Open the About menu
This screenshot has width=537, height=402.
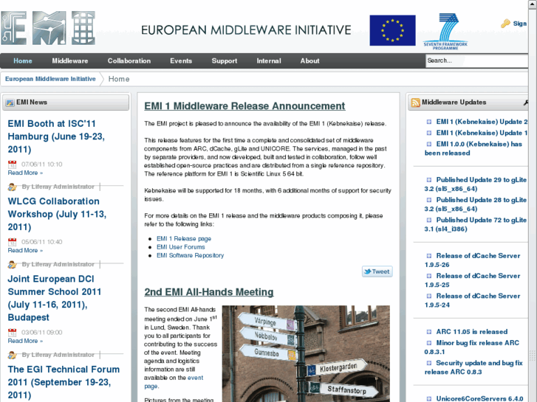[310, 61]
